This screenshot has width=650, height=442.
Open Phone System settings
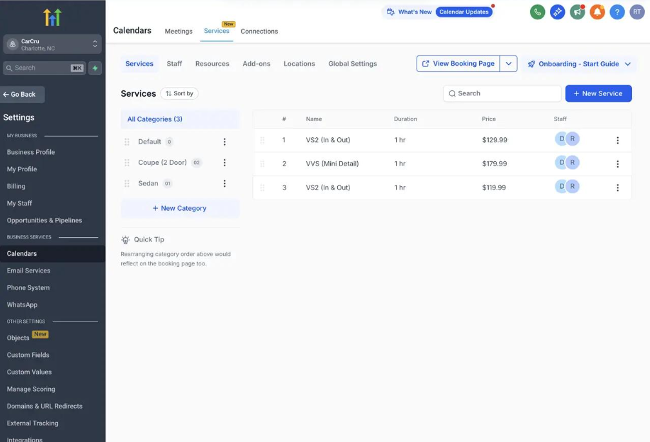28,287
